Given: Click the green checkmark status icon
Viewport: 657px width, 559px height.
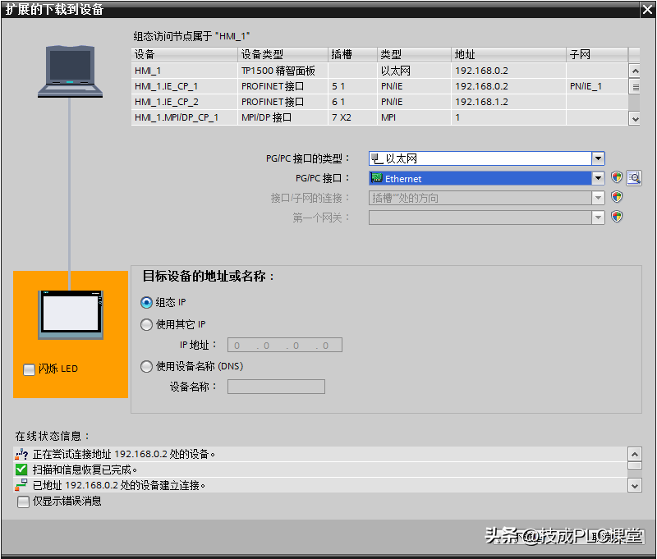Looking at the screenshot, I should [x=21, y=470].
